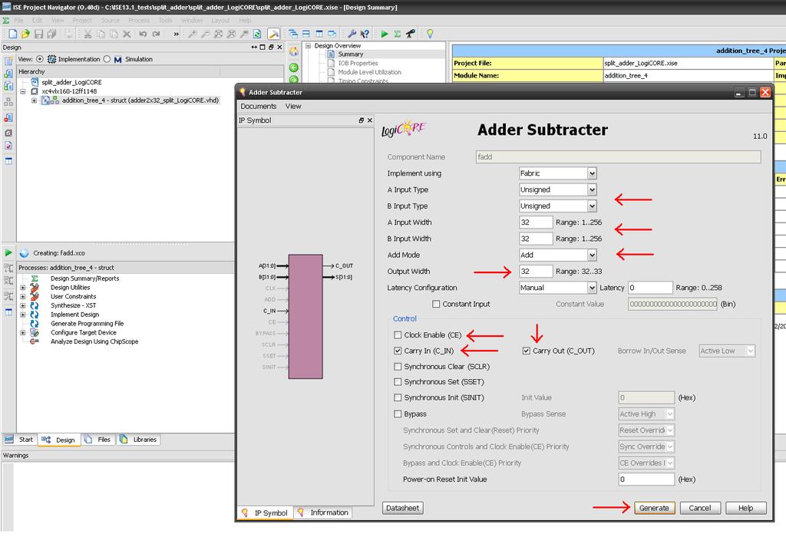786x537 pixels.
Task: Enable the Synchronous Init (SINIT) checkbox
Action: (x=398, y=397)
